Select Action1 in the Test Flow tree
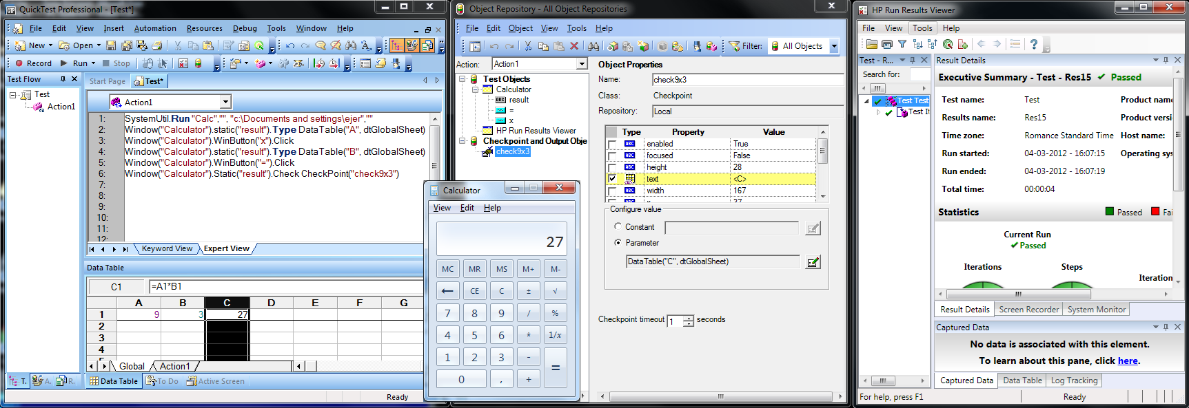 61,107
